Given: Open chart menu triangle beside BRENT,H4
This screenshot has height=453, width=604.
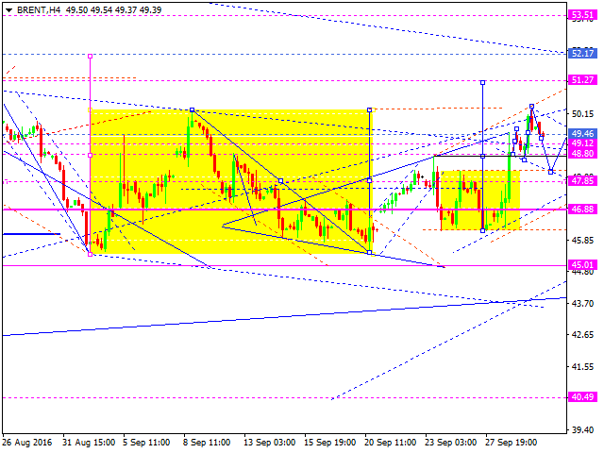Looking at the screenshot, I should (x=8, y=10).
